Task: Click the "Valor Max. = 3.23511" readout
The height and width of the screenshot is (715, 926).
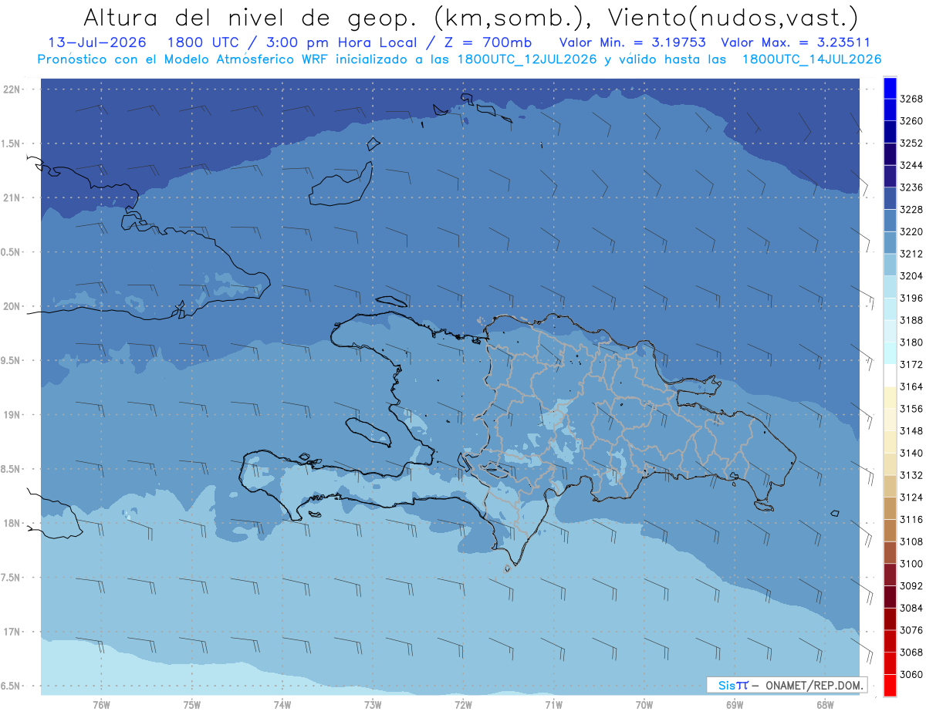Action: click(x=795, y=42)
